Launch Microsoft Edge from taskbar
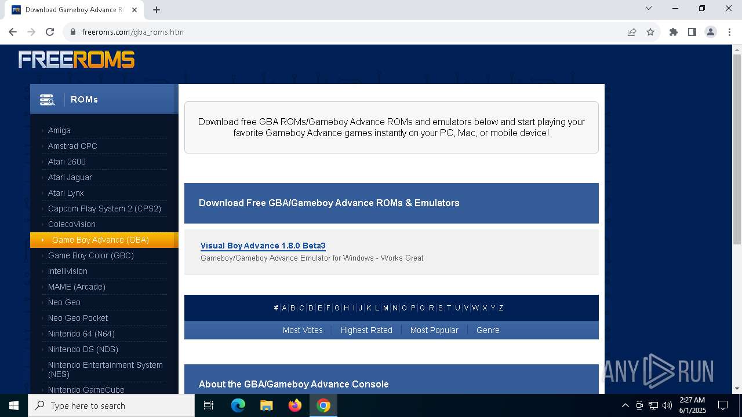Screen dimensions: 742x417 coord(238,405)
